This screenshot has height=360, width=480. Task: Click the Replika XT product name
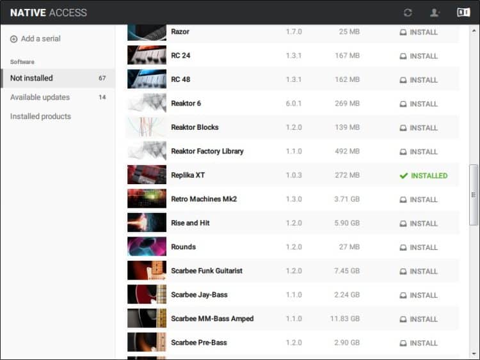coord(188,175)
